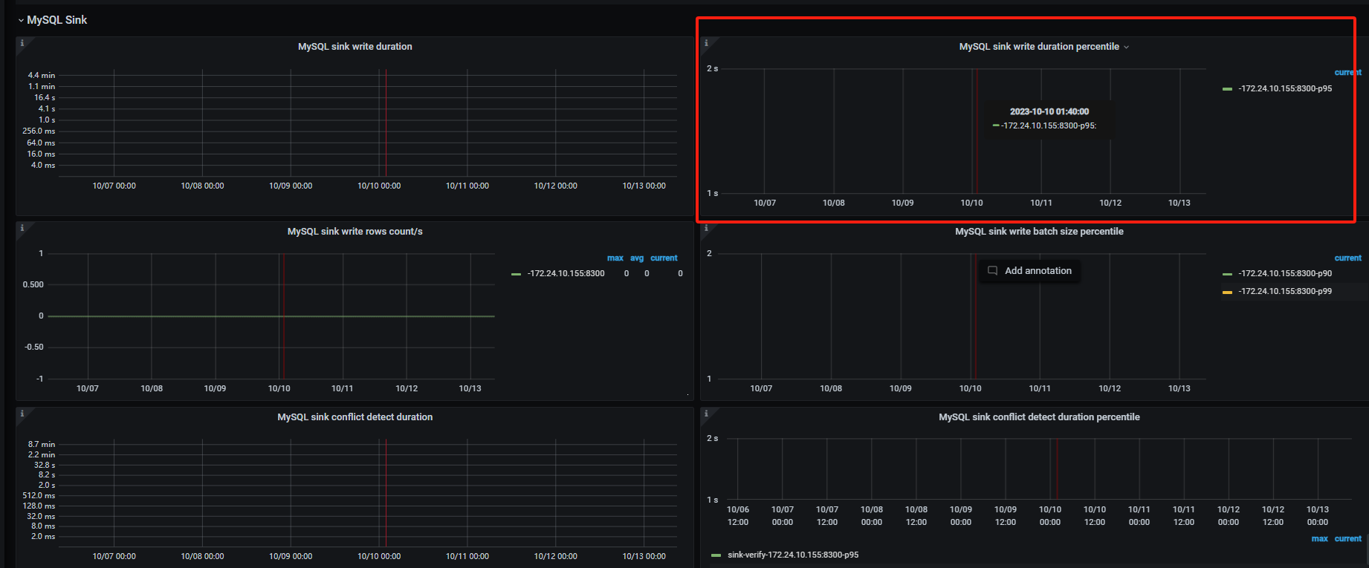Select Add annotation from the popup menu

point(1038,271)
